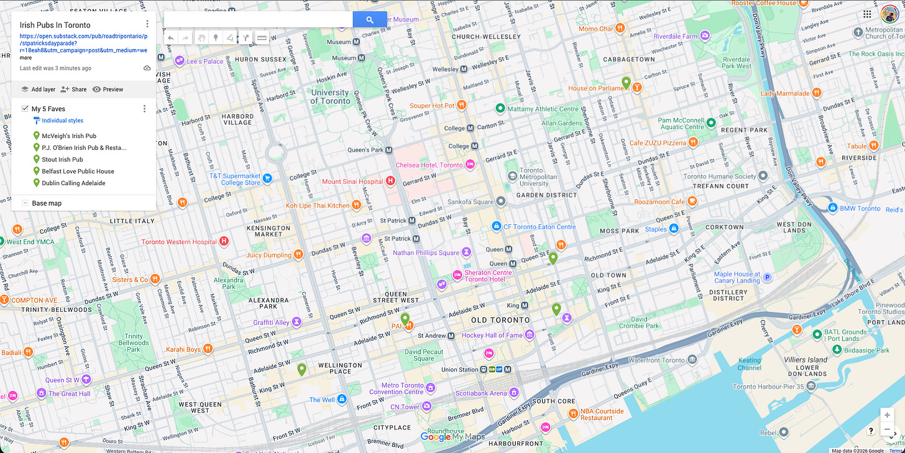Click the zoom out minus button
Viewport: 905px width, 453px height.
[887, 429]
